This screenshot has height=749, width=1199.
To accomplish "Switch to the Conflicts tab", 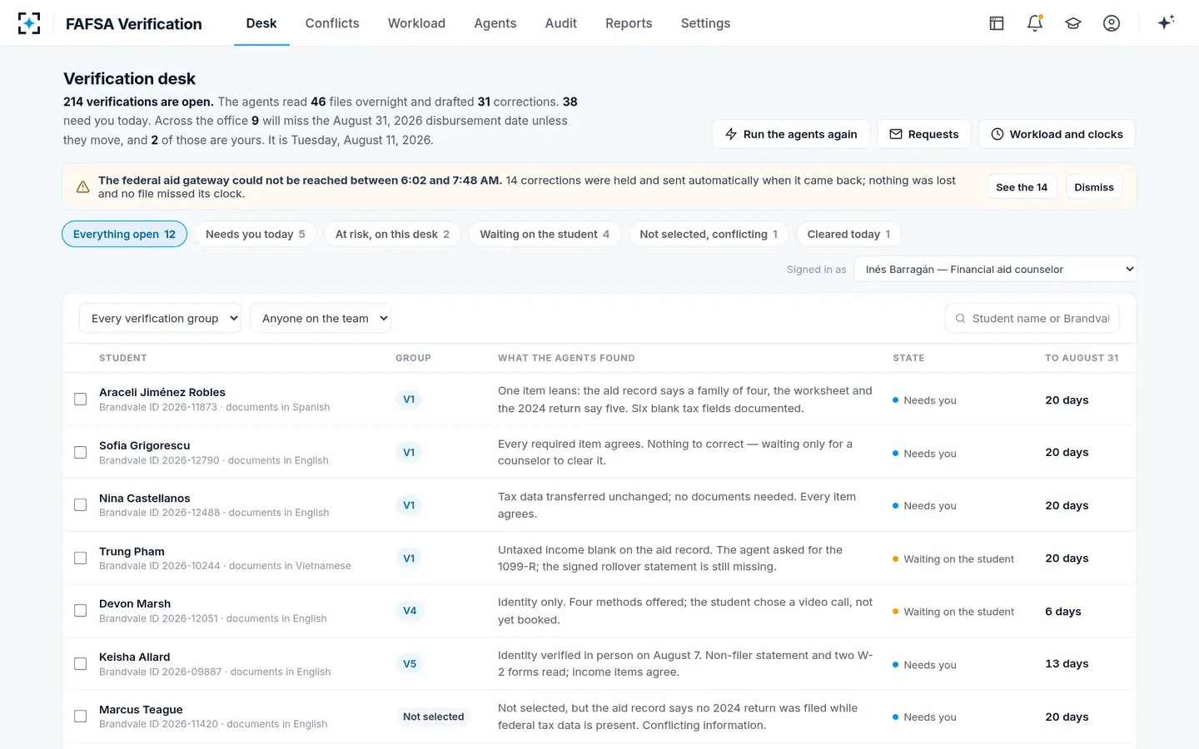I will pos(332,23).
